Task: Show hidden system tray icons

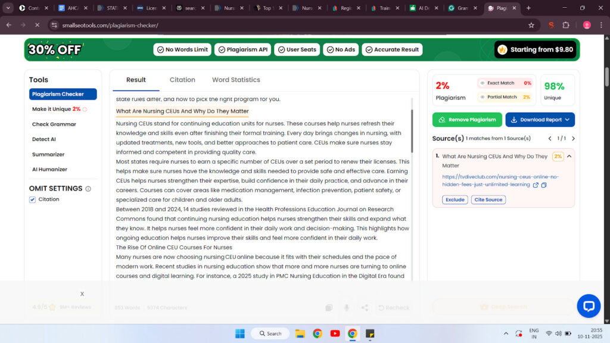Action: pos(506,333)
